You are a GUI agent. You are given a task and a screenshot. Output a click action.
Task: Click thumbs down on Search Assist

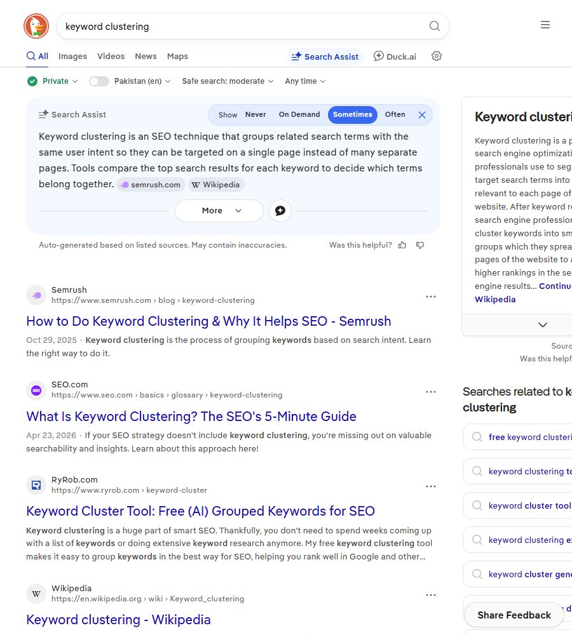tap(420, 245)
